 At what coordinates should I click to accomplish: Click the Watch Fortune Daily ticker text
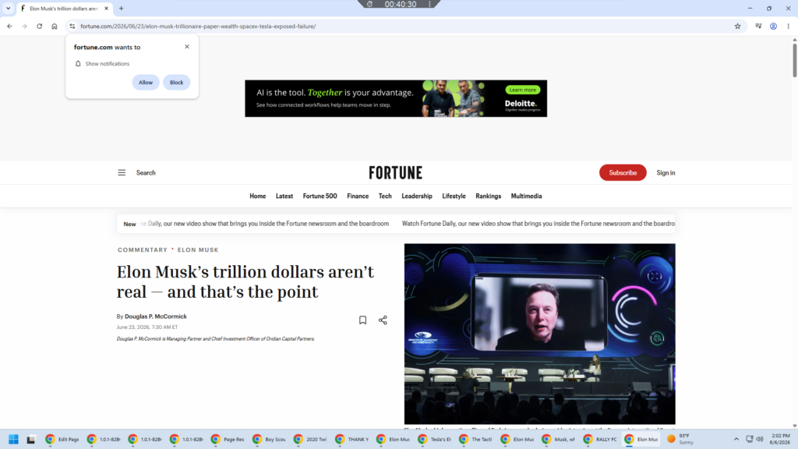pos(538,224)
